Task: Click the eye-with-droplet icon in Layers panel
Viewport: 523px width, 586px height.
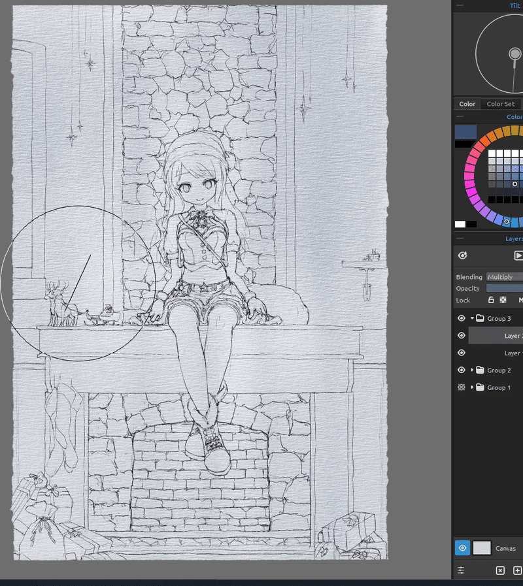Action: [x=462, y=255]
